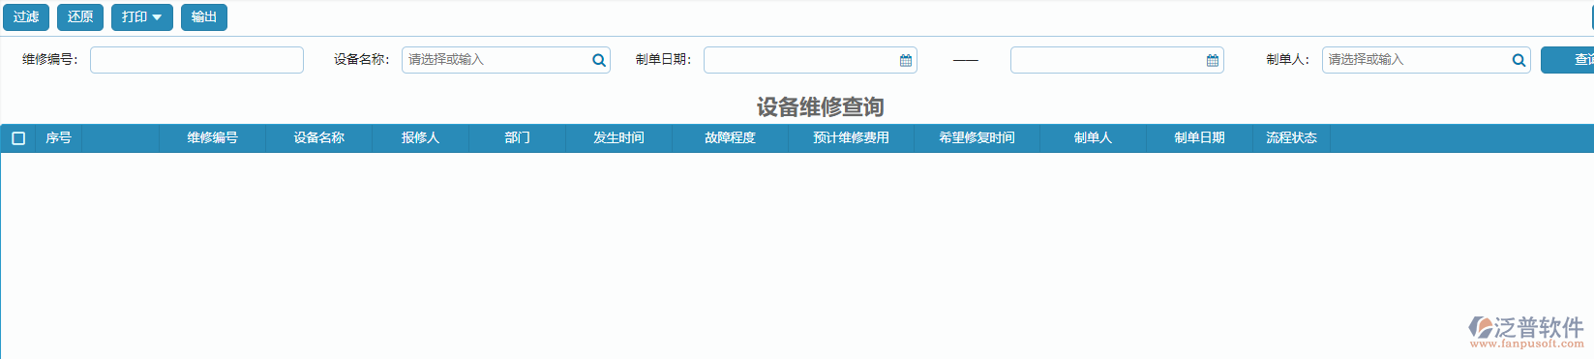
Task: Sort by 序号 column header
Action: pos(59,138)
